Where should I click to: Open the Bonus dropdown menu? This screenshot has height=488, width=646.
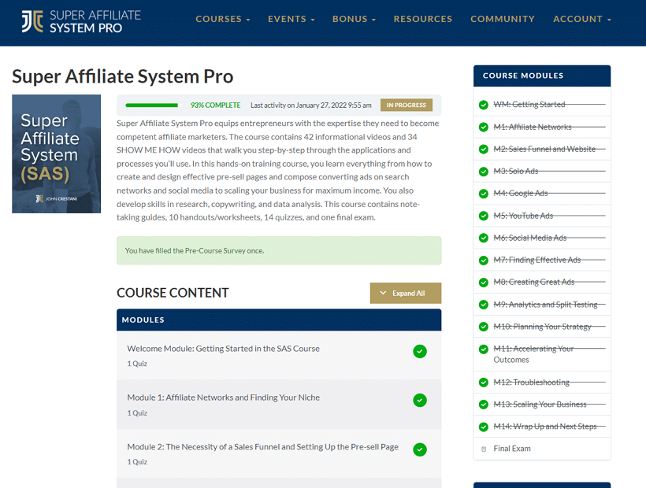[354, 19]
